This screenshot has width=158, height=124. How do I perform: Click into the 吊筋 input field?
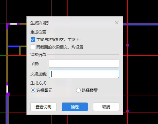84,63
